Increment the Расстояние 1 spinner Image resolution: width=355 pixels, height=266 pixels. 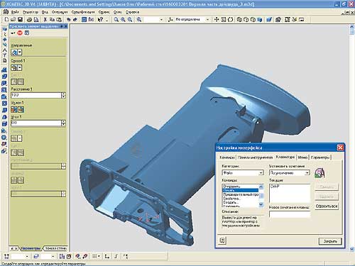click(63, 94)
